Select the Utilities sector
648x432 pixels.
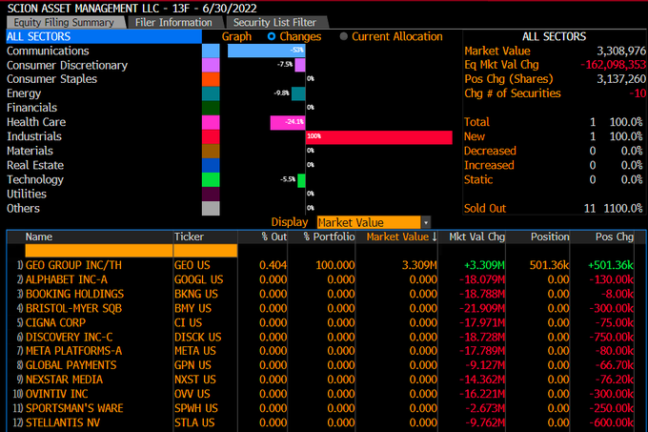point(27,194)
